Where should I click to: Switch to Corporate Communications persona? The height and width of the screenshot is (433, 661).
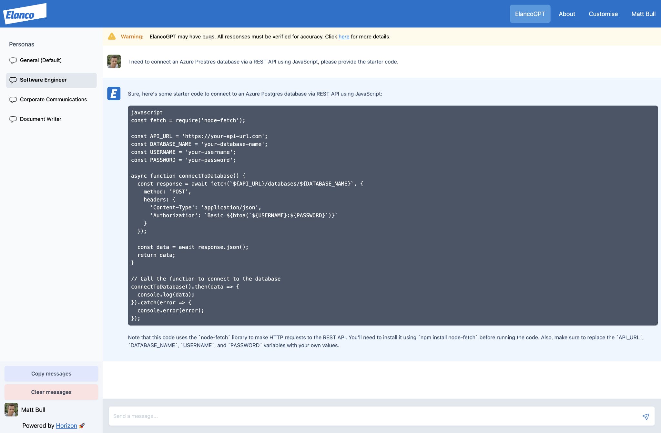point(51,100)
